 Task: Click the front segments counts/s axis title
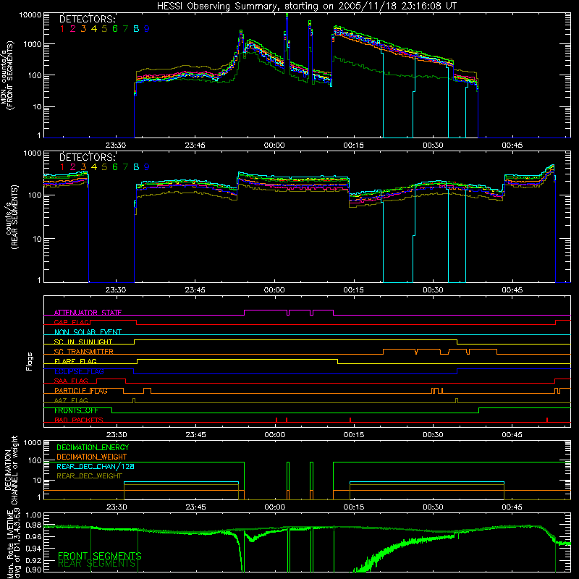coord(7,76)
